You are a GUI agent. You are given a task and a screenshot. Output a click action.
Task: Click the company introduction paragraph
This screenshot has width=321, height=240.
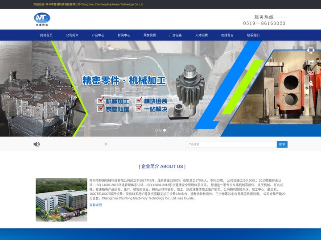pos(187,189)
